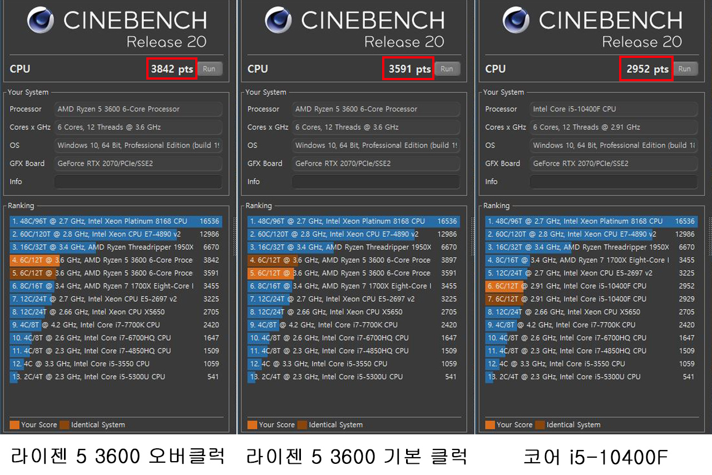
Task: Click the OS field in the 3842 pts panel
Action: [138, 145]
